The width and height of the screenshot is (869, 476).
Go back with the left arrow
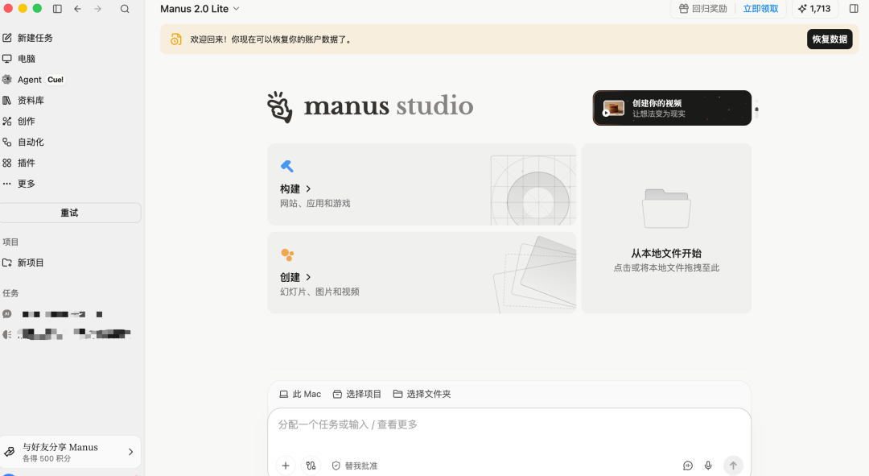tap(77, 9)
